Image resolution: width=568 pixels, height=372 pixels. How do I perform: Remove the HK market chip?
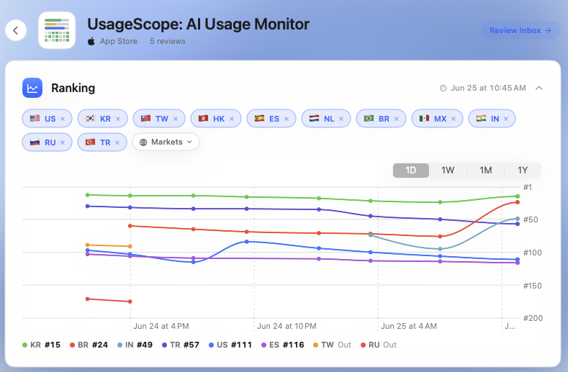pyautogui.click(x=232, y=119)
